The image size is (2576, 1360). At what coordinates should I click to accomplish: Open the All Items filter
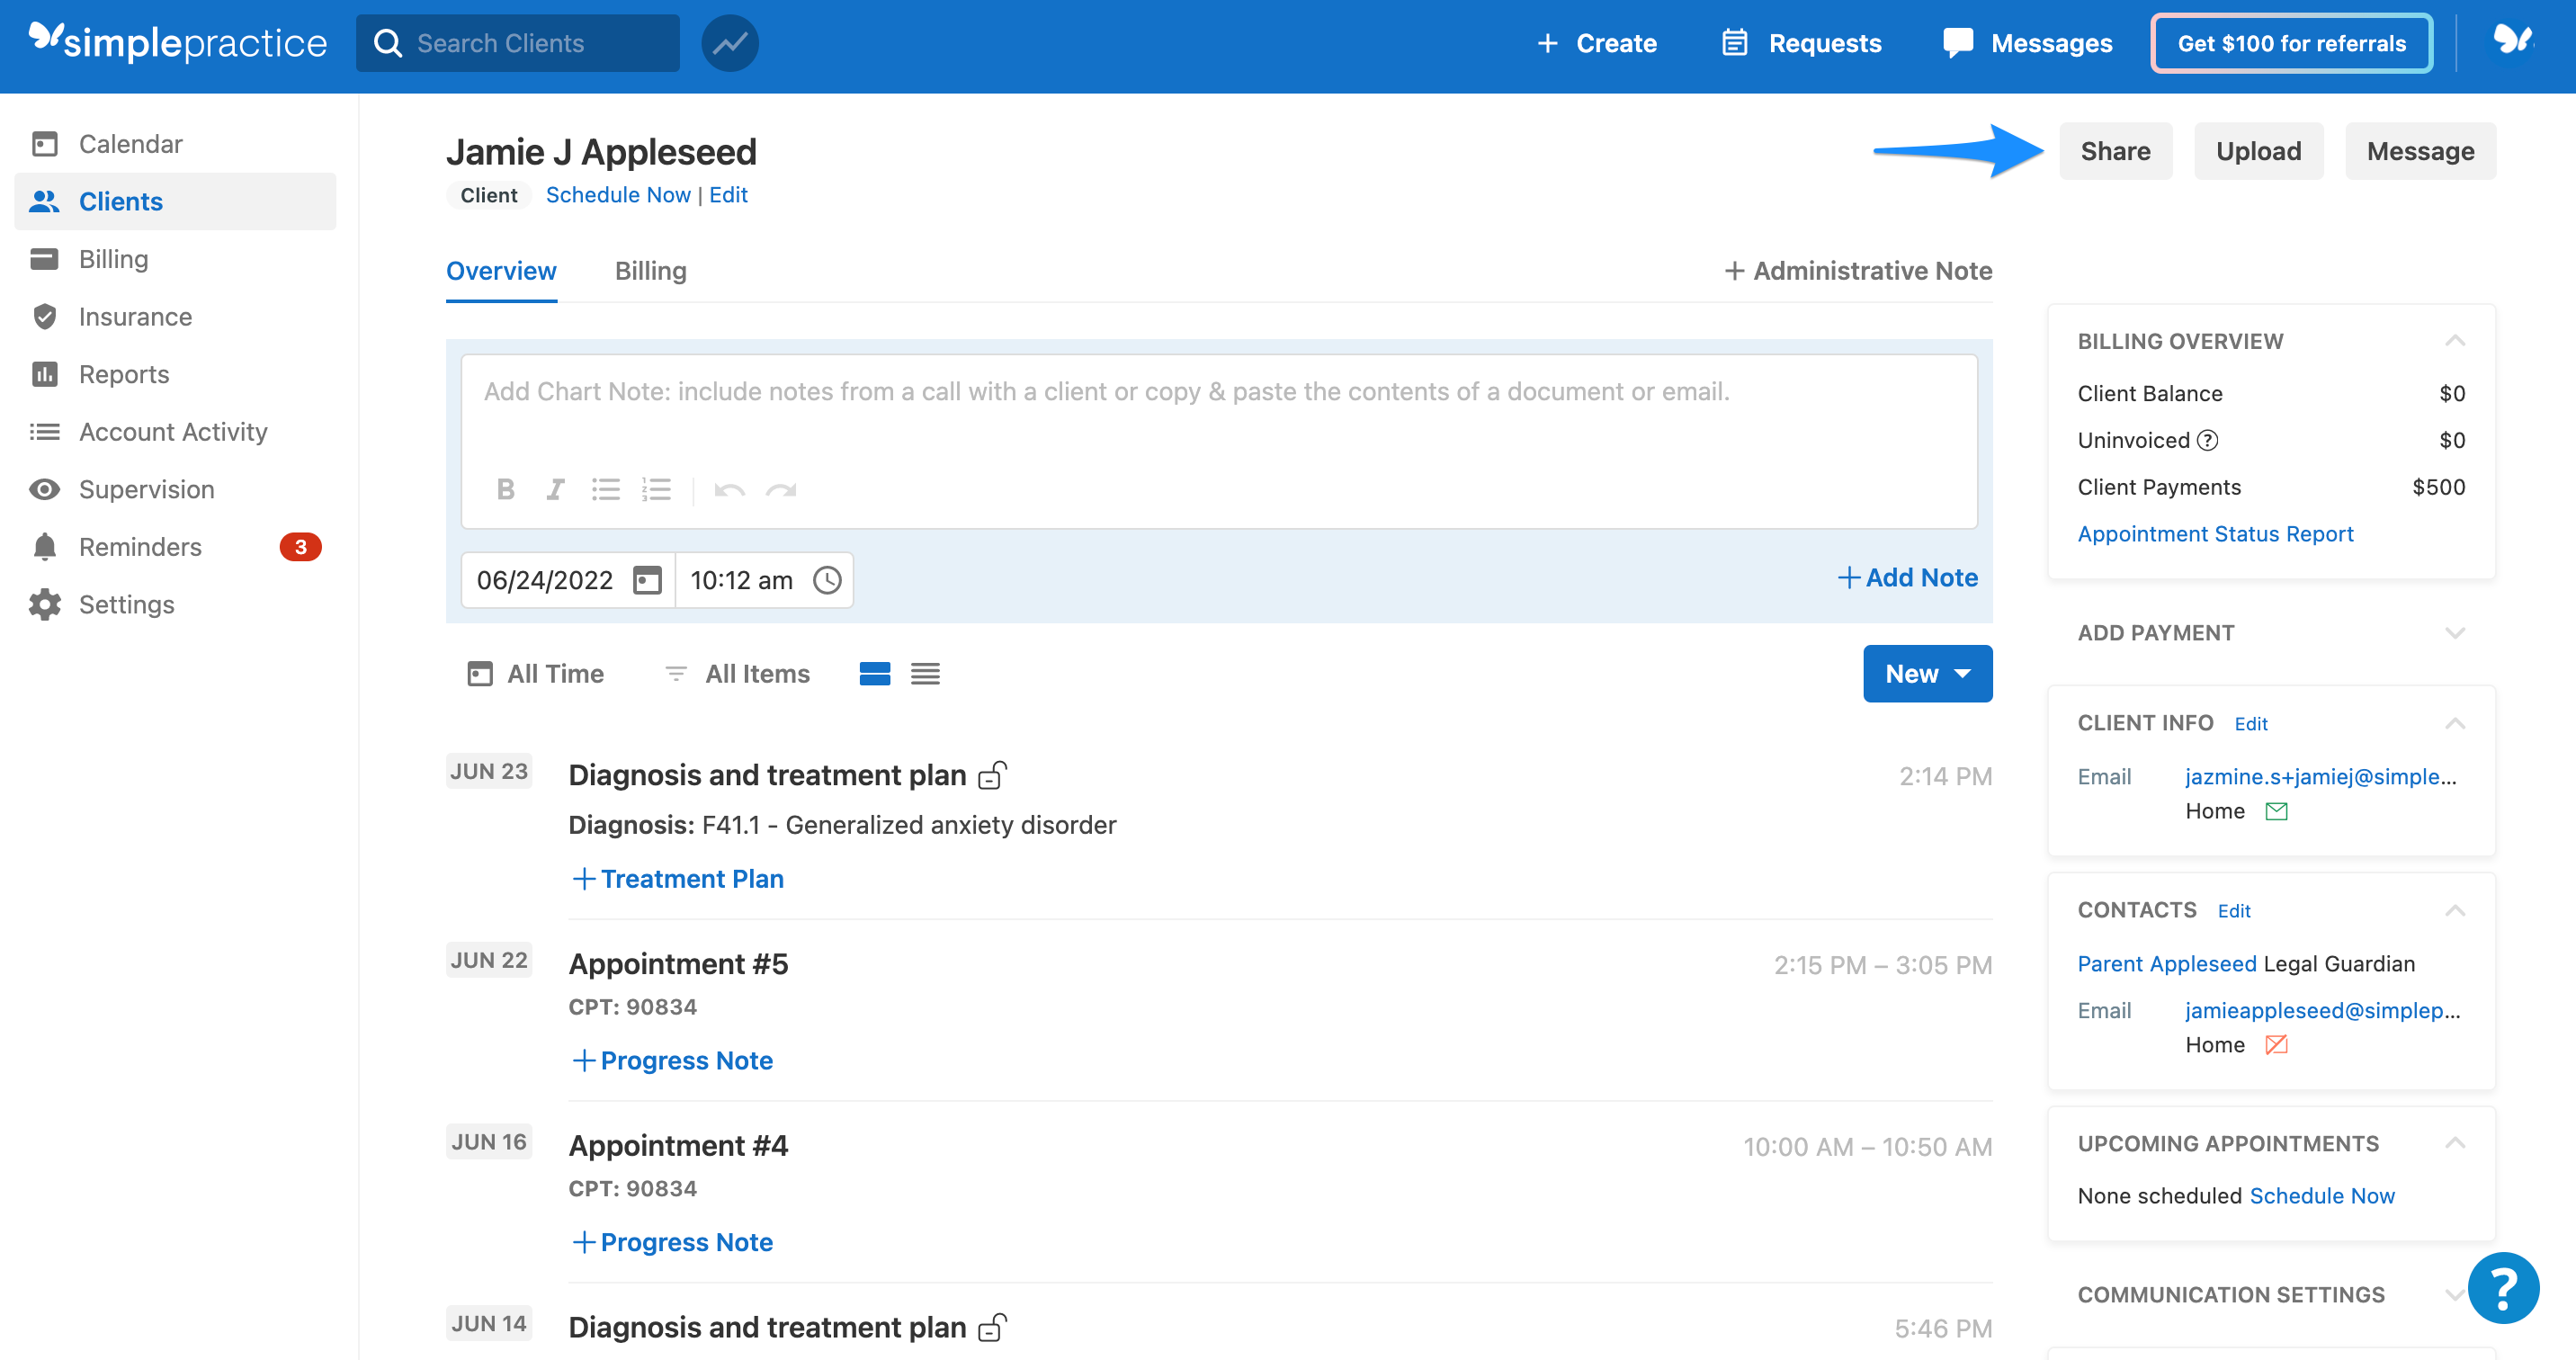coord(737,674)
